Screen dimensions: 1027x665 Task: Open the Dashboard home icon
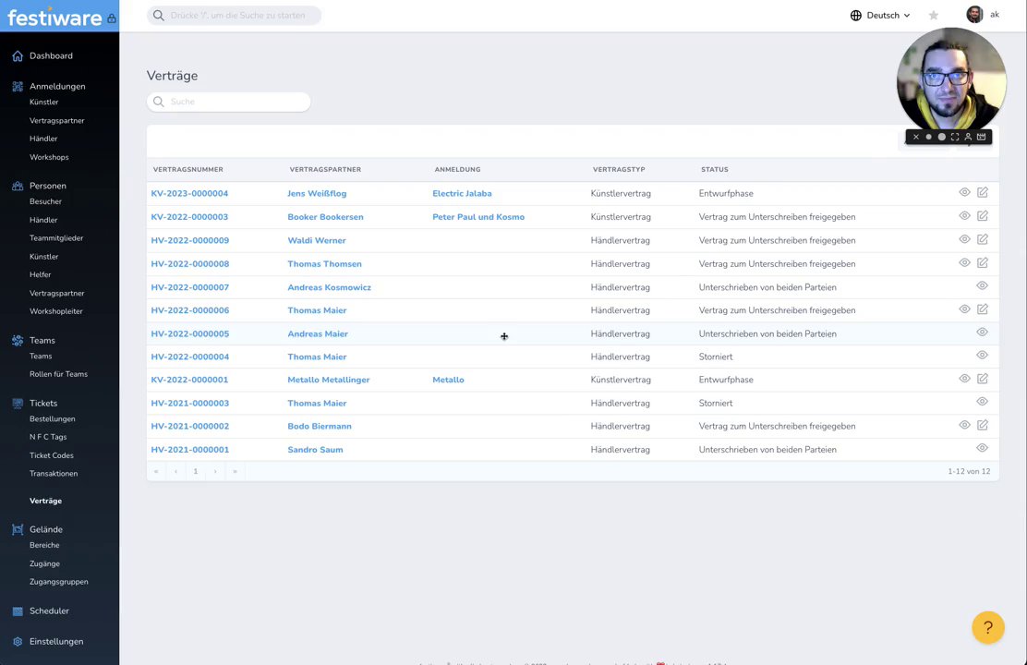(18, 56)
